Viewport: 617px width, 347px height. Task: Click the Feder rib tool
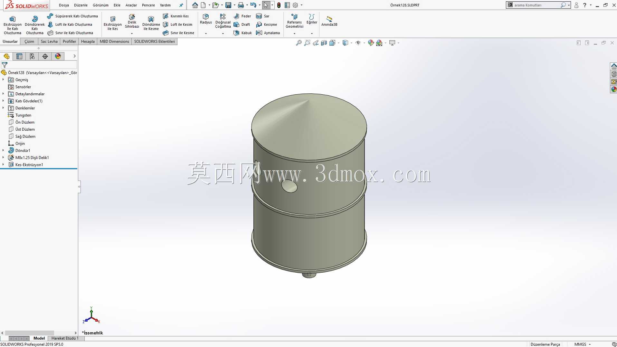coord(242,16)
